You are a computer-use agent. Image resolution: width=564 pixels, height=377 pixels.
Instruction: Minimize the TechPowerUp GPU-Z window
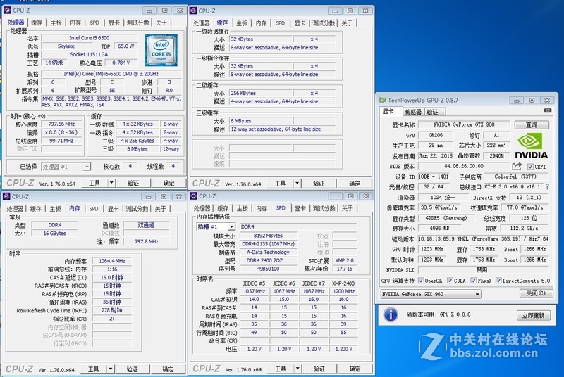pos(516,101)
